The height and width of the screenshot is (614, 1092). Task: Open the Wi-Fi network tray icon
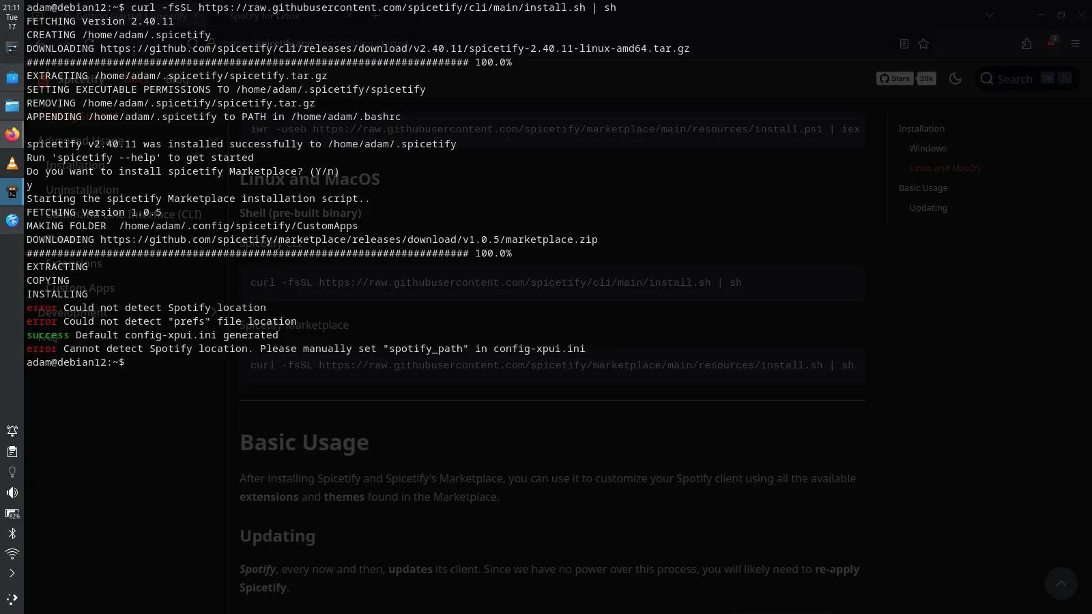[x=12, y=553]
